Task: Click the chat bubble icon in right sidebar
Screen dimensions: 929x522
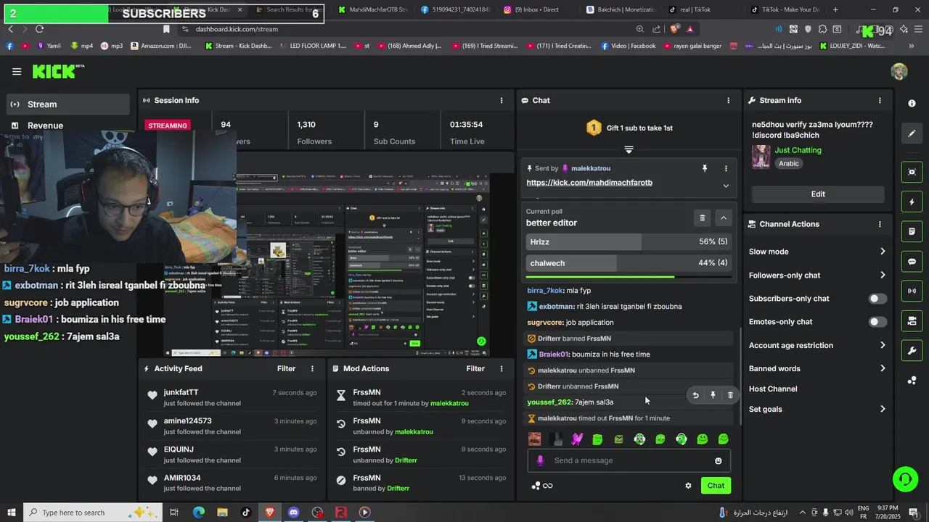Action: 912,262
